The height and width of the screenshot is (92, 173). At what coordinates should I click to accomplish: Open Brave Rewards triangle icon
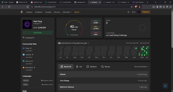pos(140,7)
